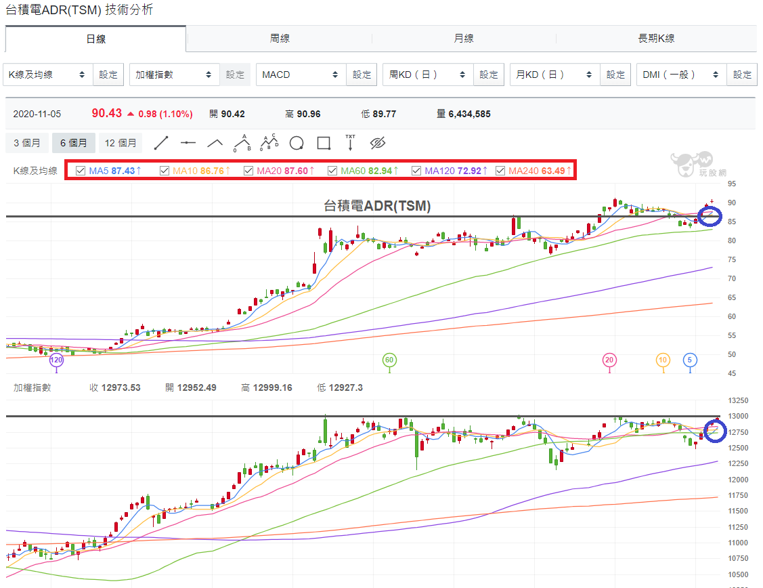Disable the MA20 moving average line
Screen dimensions: 763x588
[248, 171]
